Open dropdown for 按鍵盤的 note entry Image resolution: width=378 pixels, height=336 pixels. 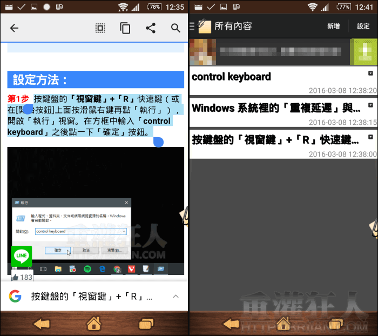[370, 137]
